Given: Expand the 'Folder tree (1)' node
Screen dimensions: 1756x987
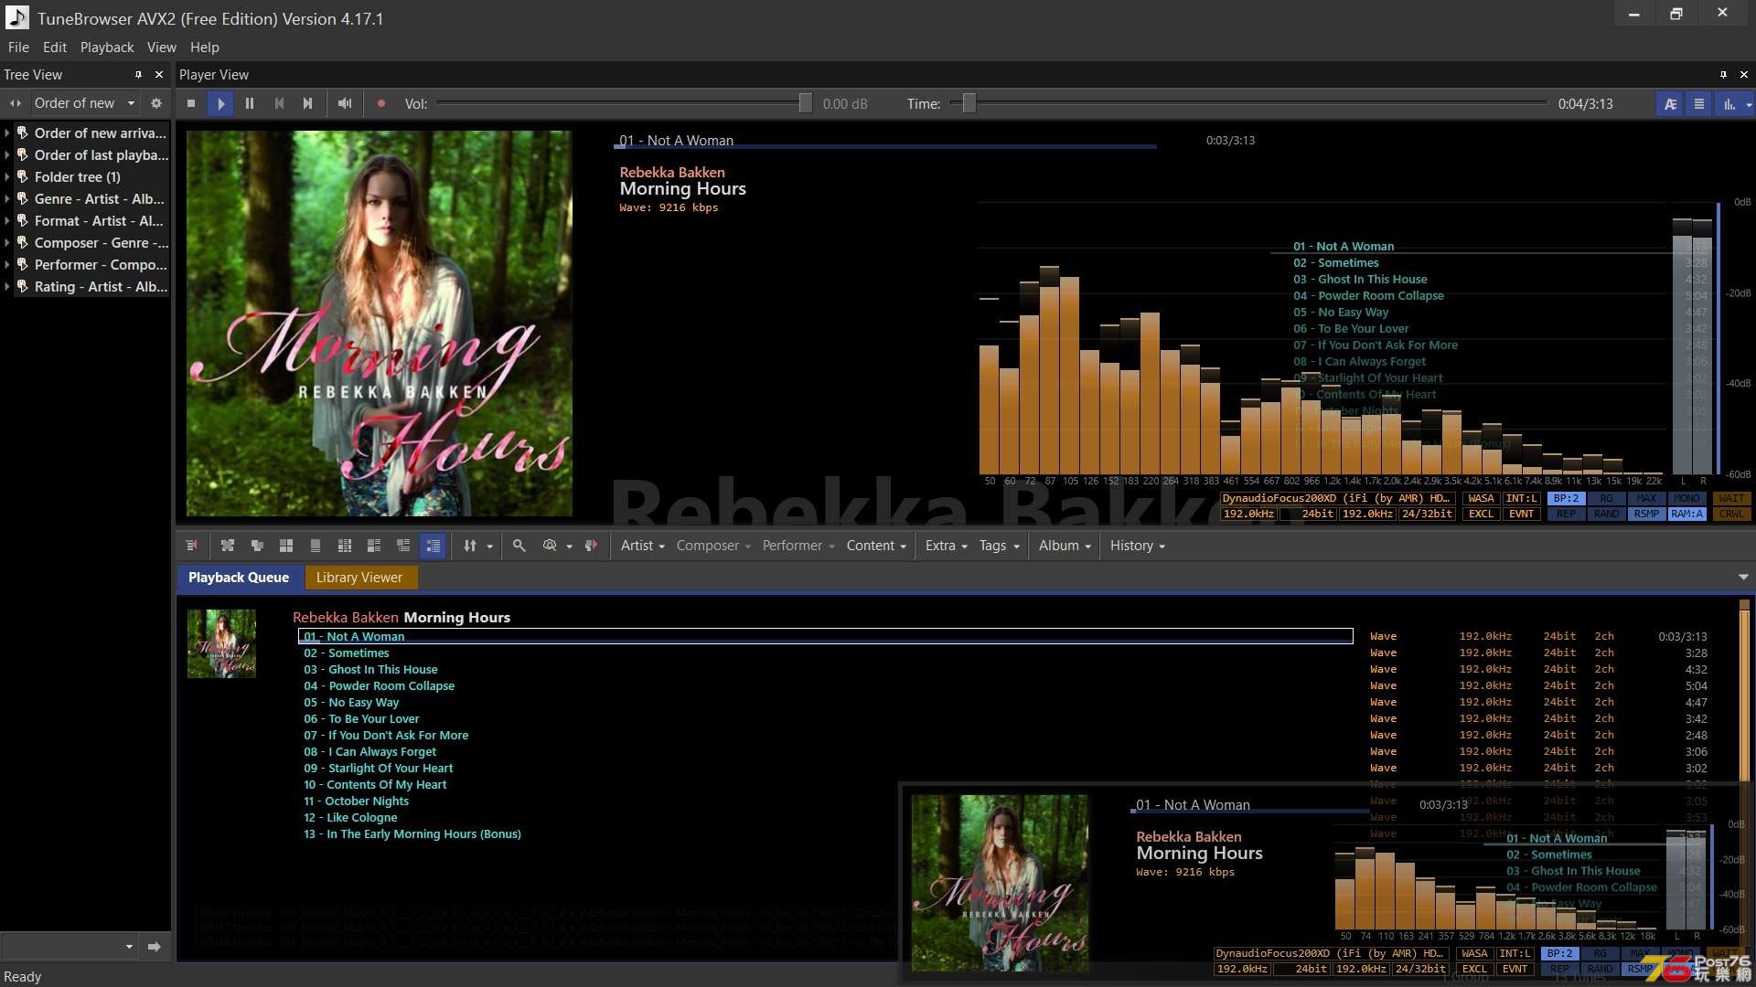Looking at the screenshot, I should coord(7,177).
